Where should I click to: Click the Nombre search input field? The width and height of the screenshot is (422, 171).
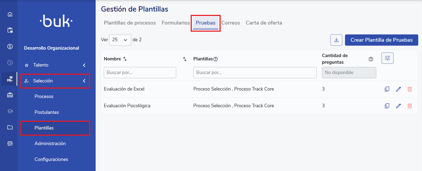tap(140, 73)
